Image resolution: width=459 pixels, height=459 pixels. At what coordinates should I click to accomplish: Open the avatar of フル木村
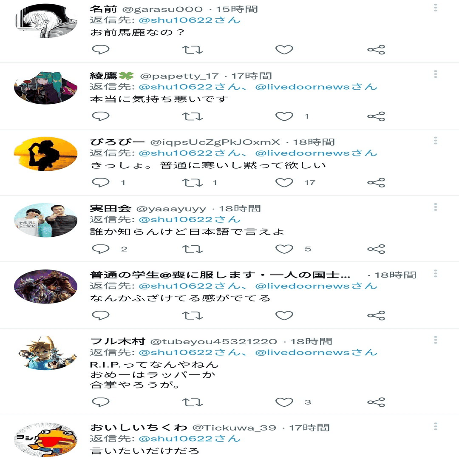(x=45, y=353)
